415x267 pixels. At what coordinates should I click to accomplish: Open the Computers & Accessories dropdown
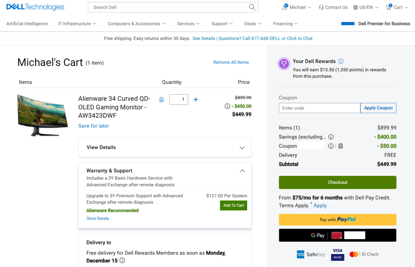pos(136,23)
